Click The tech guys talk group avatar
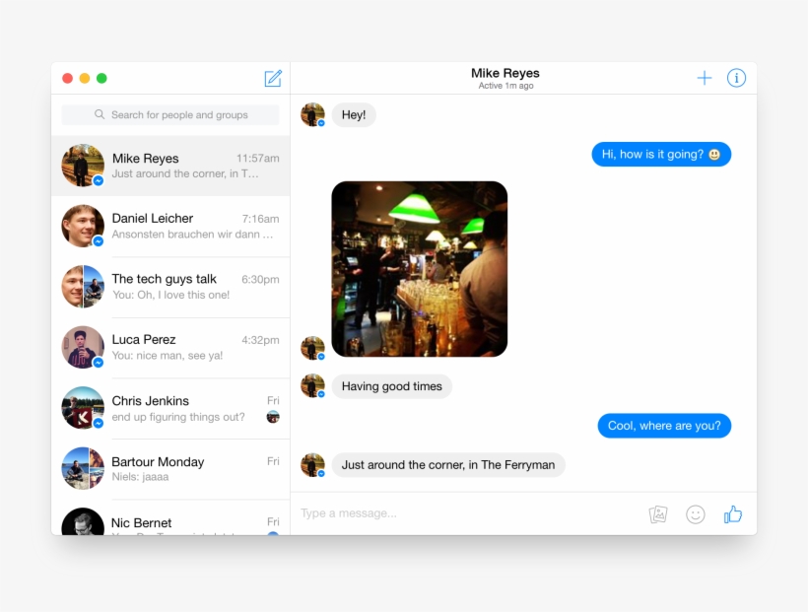This screenshot has height=612, width=808. pos(83,287)
